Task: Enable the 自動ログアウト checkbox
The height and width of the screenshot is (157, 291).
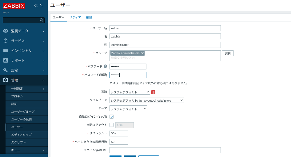Action: click(x=112, y=125)
